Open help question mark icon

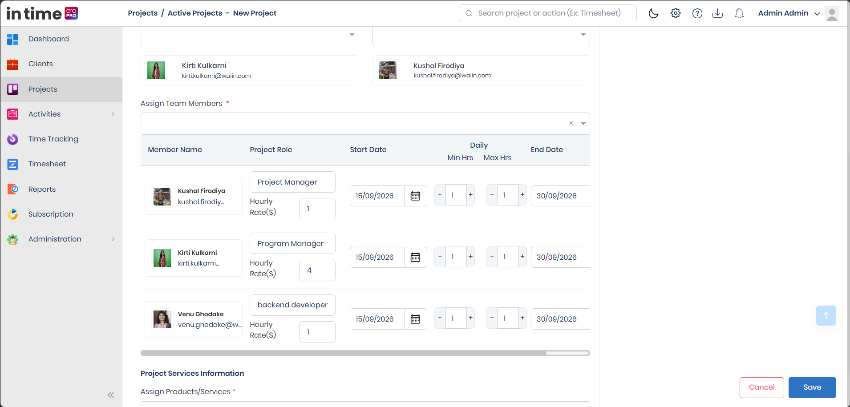[x=697, y=13]
